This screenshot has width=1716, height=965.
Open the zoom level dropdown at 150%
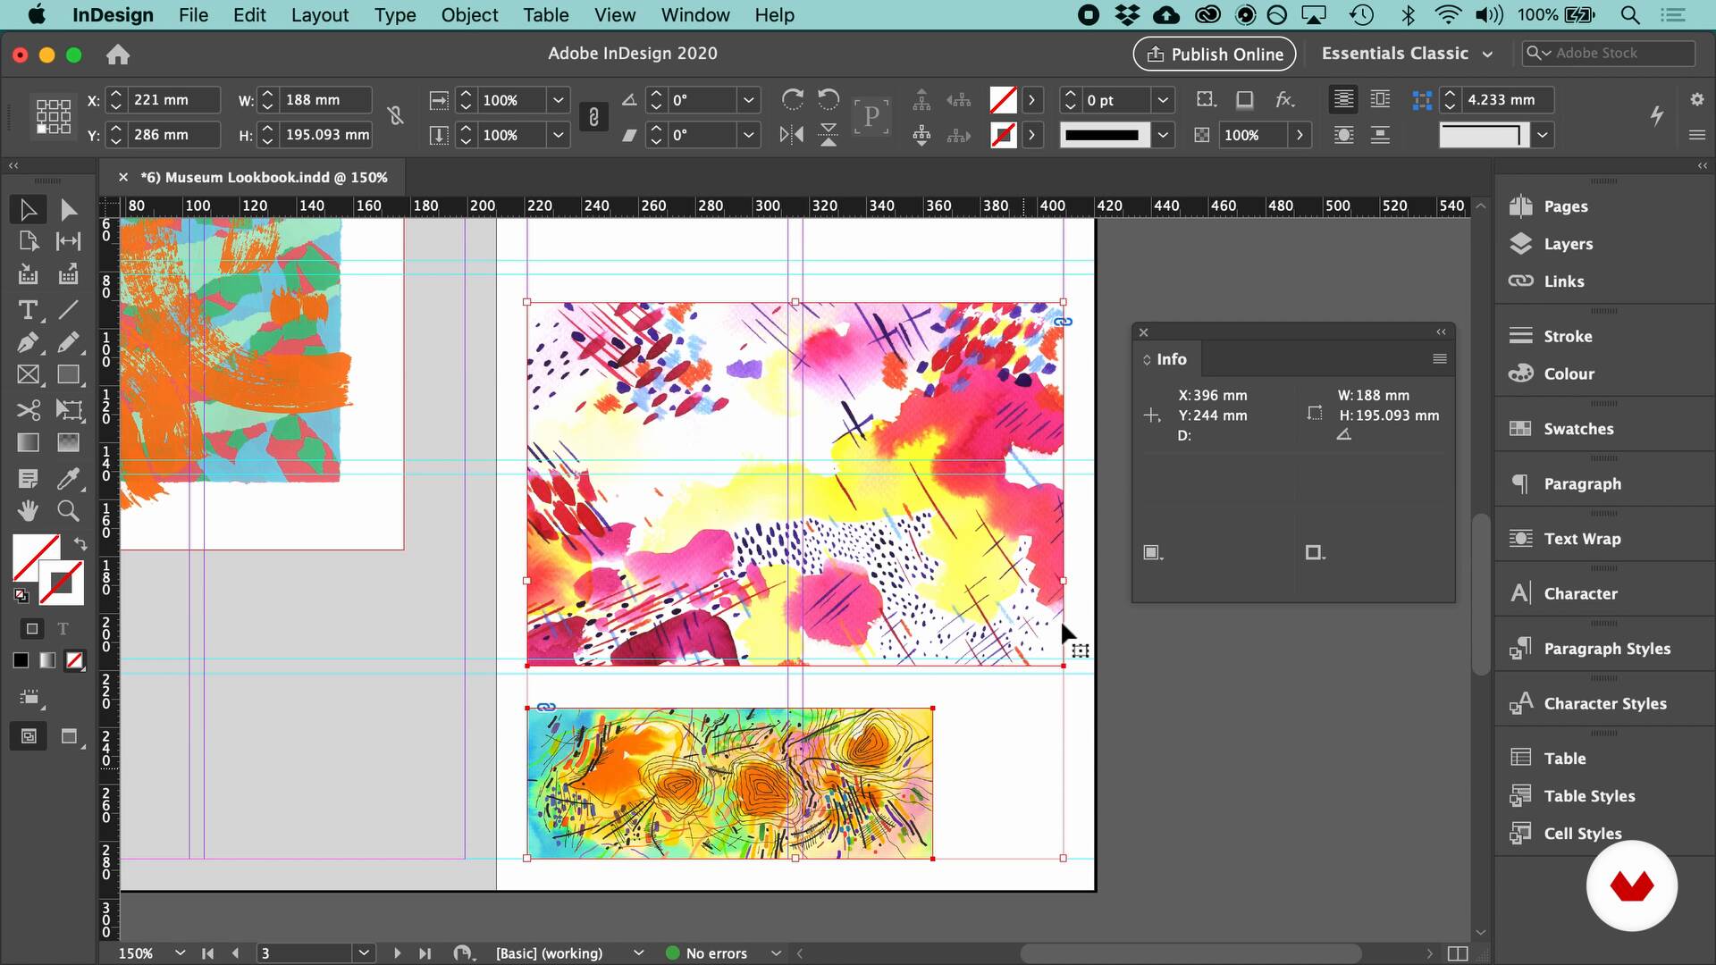[180, 953]
